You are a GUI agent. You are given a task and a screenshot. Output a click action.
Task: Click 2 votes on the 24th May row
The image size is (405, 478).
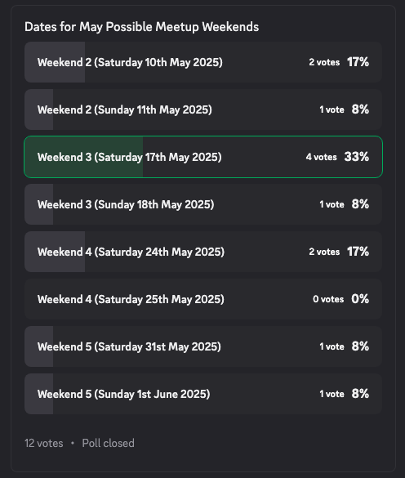tap(324, 252)
